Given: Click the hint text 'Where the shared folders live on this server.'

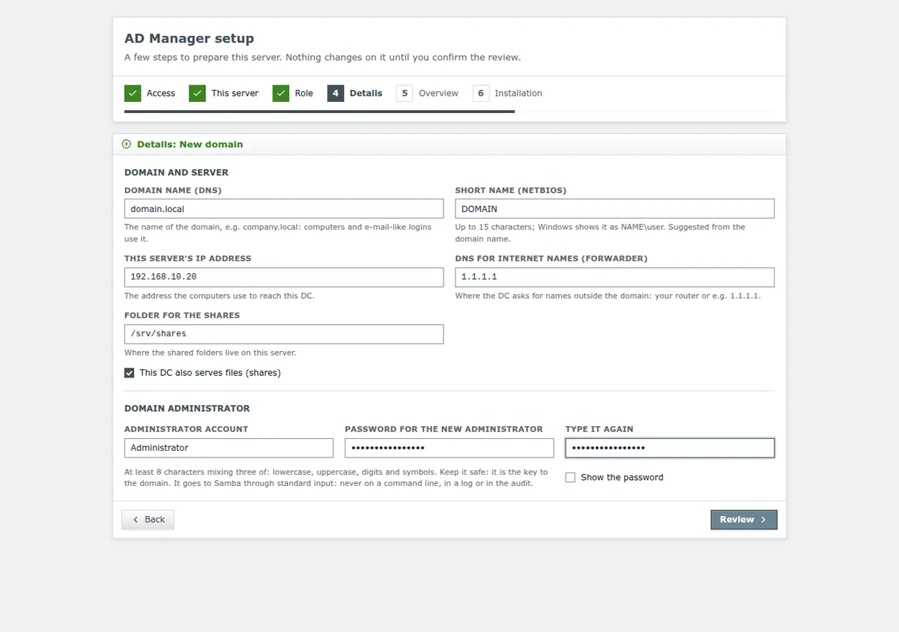Looking at the screenshot, I should pyautogui.click(x=211, y=353).
